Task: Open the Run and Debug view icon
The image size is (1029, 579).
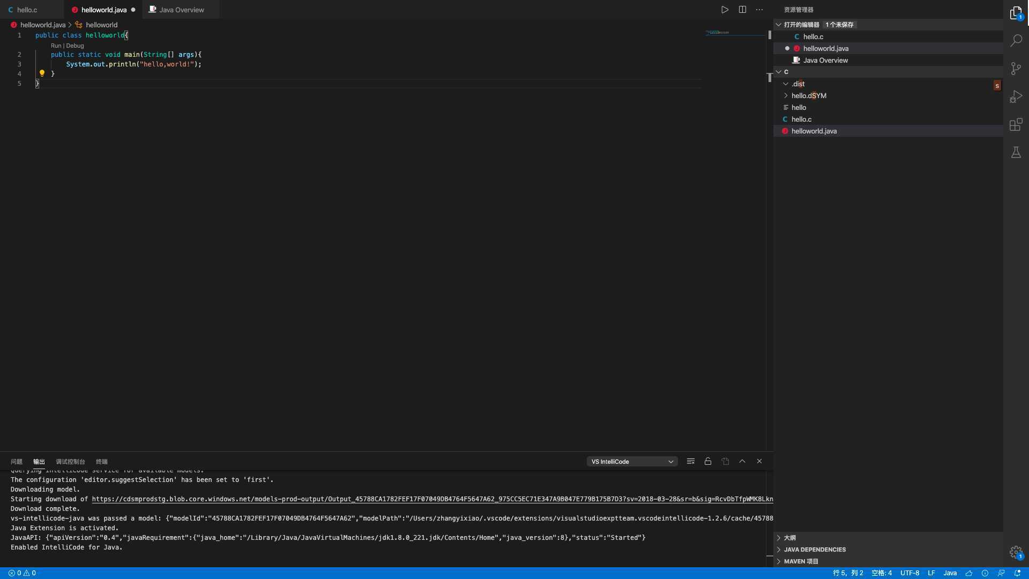Action: pos(1016,96)
